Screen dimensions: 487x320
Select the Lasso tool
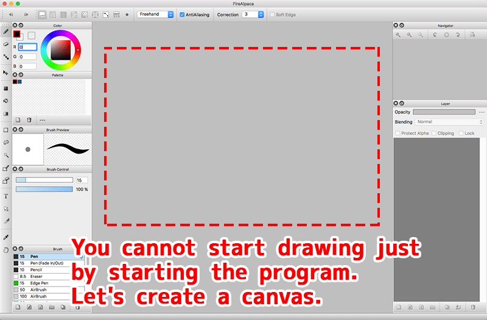coord(5,143)
